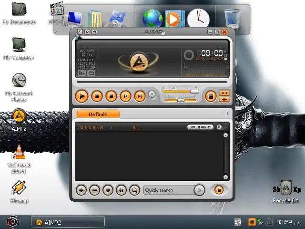305x229 pixels.
Task: Switch the EN language indicator
Action: [237, 222]
